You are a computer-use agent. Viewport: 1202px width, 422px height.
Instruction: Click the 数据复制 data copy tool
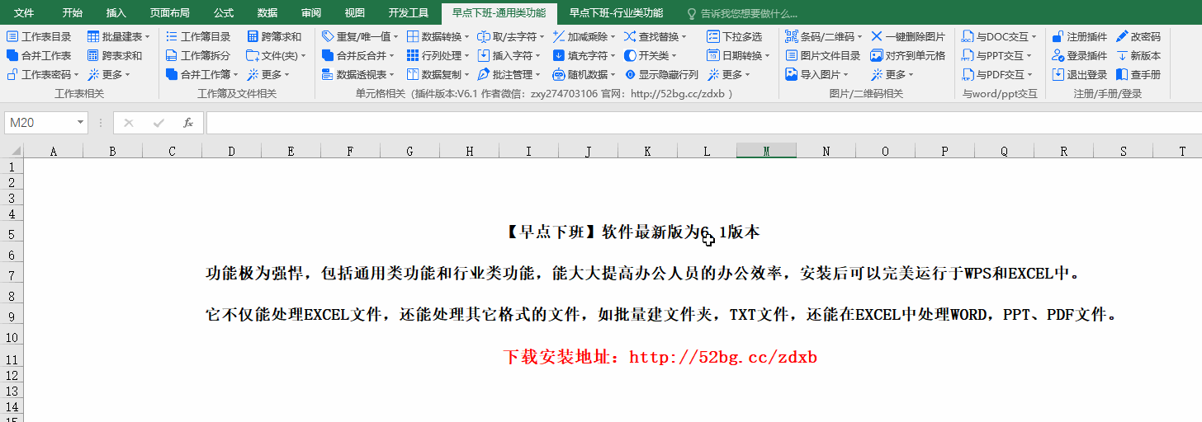pos(438,74)
